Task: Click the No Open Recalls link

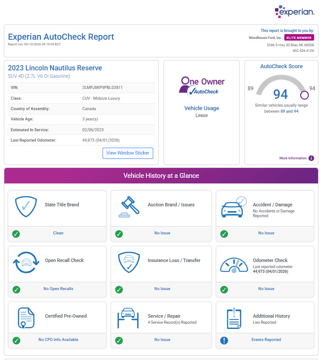Action: [58, 289]
